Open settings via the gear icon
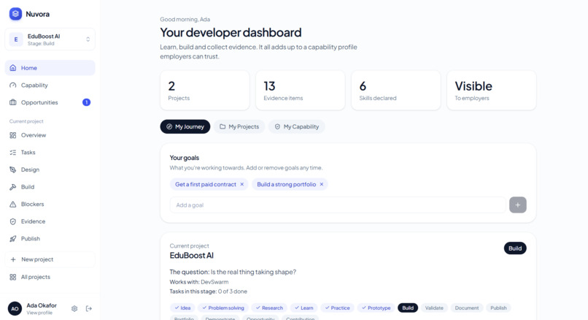Screen dimensions: 588x320 click(x=74, y=309)
